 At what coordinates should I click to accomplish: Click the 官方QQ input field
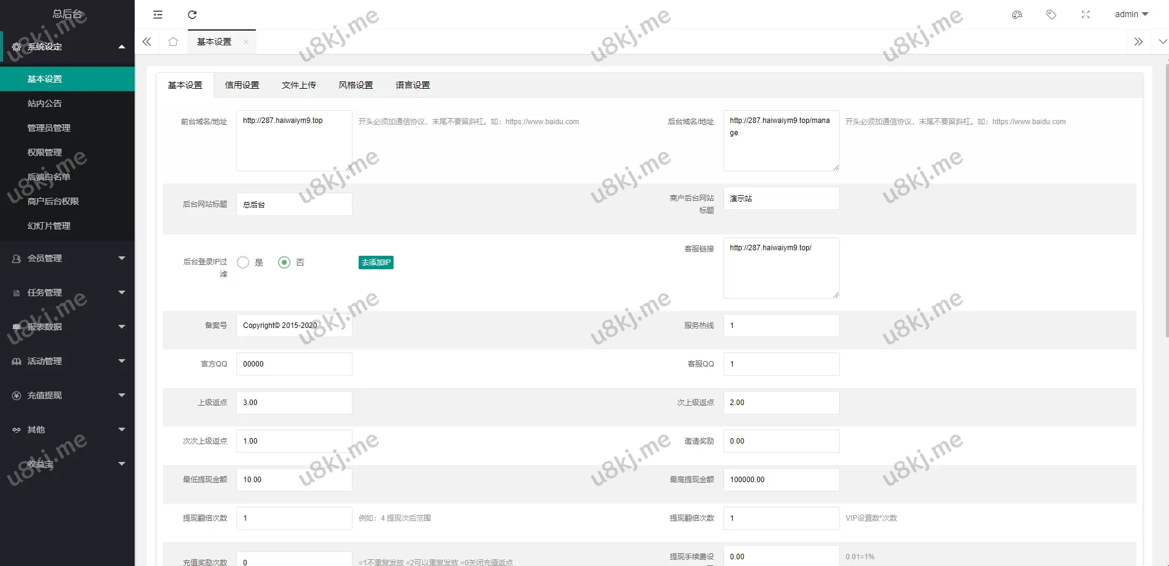[294, 364]
